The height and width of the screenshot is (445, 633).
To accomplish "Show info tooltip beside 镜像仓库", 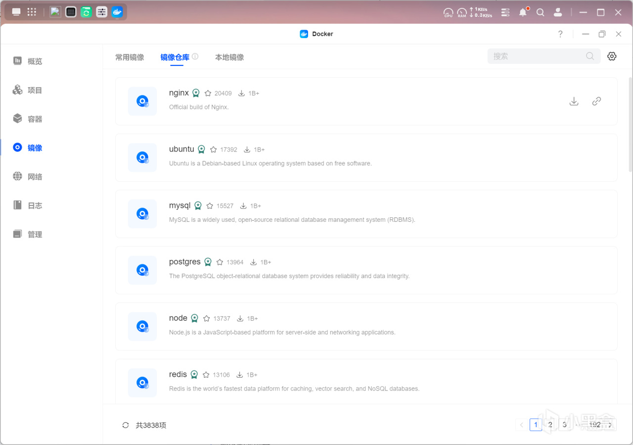I will point(195,56).
